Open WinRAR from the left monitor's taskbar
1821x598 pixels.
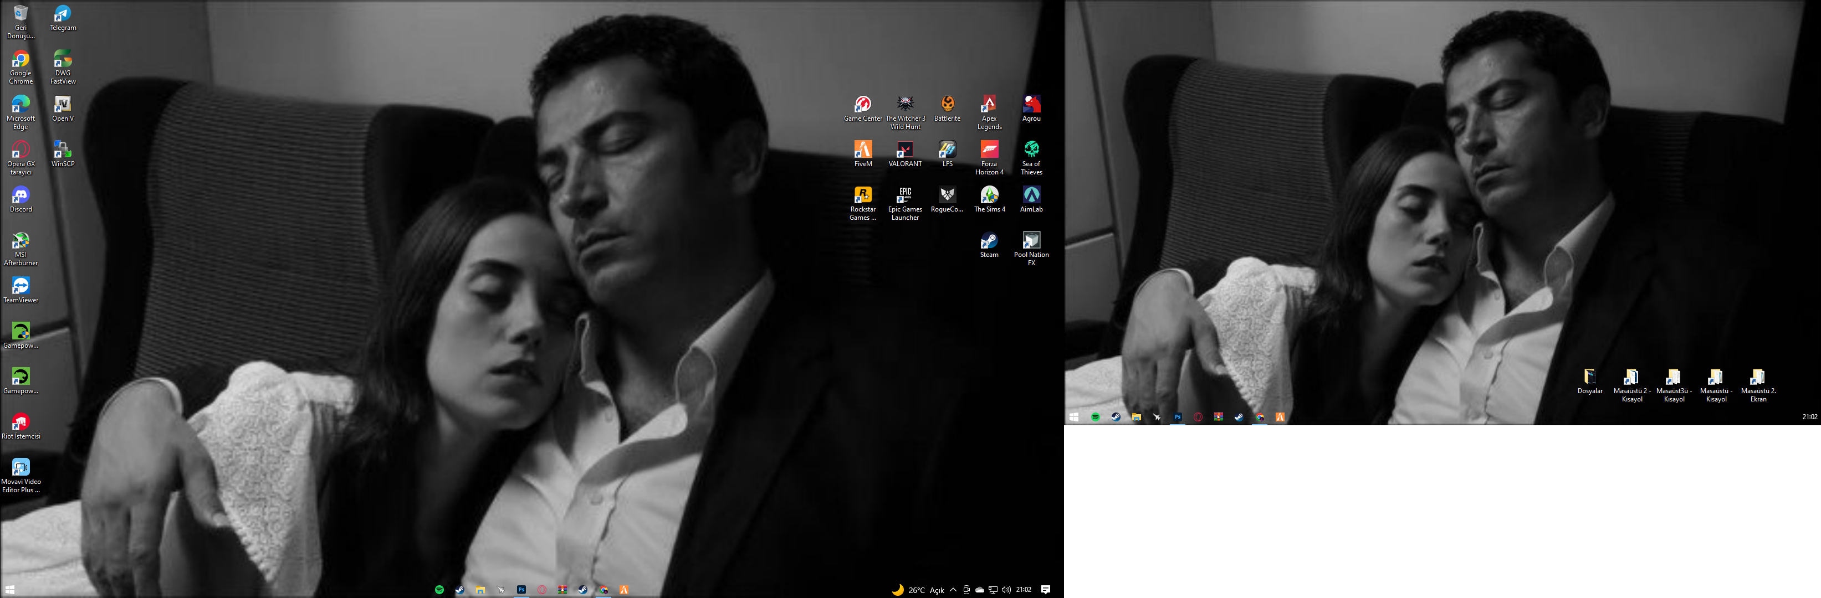pyautogui.click(x=562, y=590)
